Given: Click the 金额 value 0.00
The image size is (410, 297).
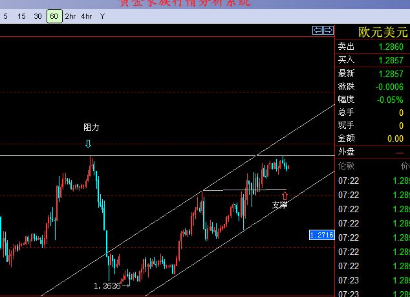Looking at the screenshot, I should (x=395, y=138).
